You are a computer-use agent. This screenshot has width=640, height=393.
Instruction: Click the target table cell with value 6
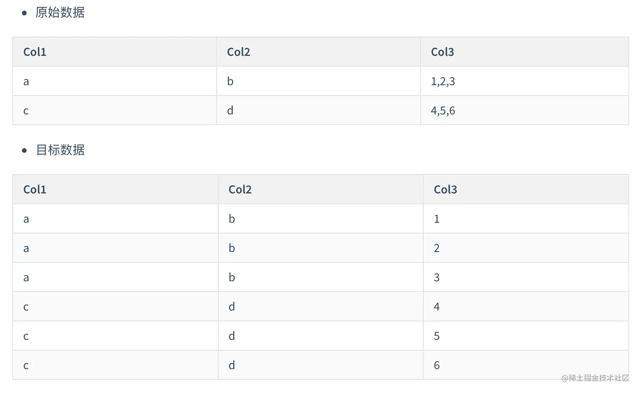(526, 365)
